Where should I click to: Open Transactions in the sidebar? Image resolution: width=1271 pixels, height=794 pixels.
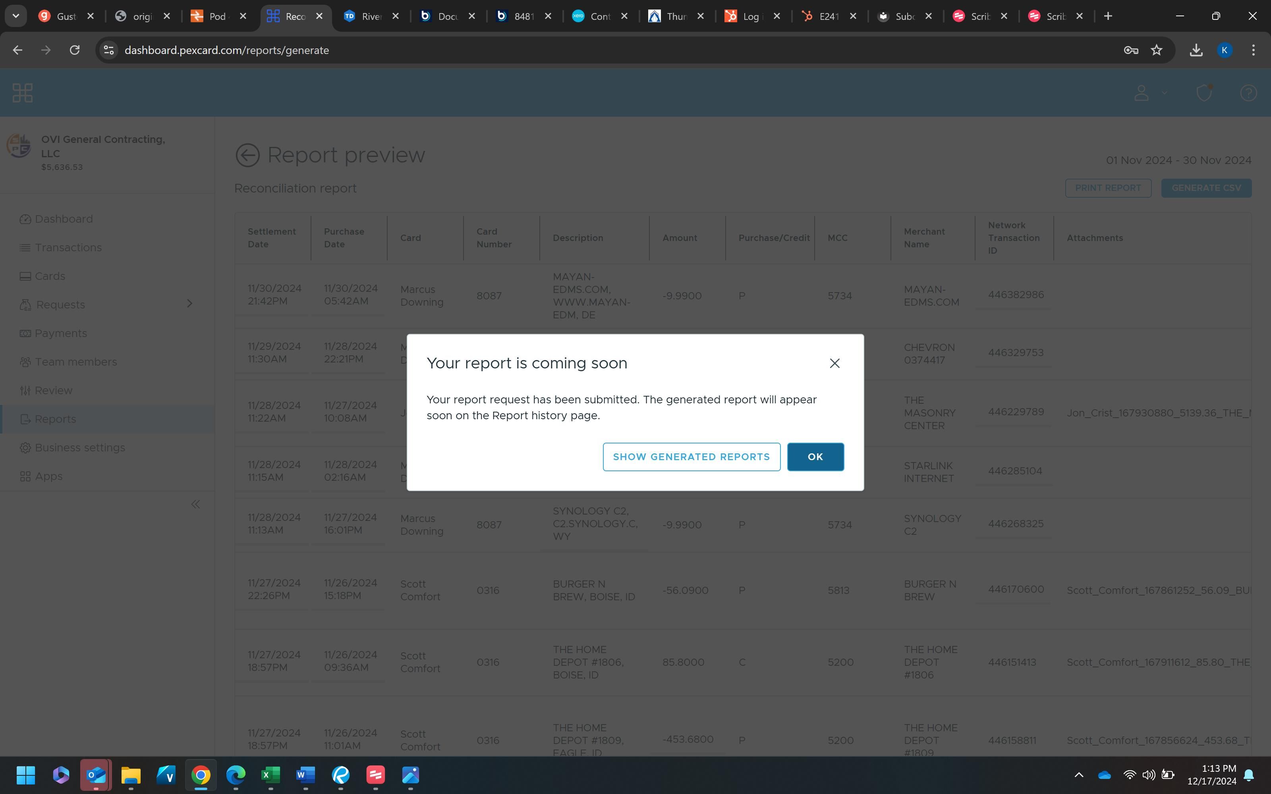click(x=68, y=247)
